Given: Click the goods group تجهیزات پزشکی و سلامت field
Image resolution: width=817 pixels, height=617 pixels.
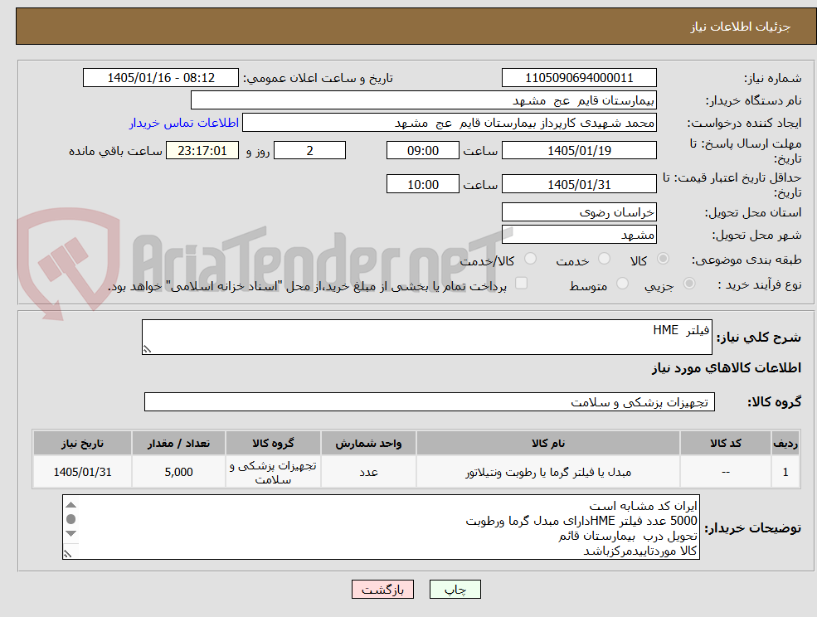Looking at the screenshot, I should 430,401.
